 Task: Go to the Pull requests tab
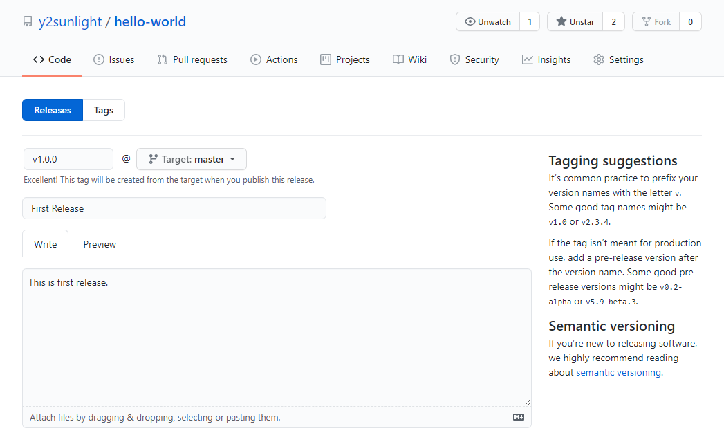(x=192, y=59)
